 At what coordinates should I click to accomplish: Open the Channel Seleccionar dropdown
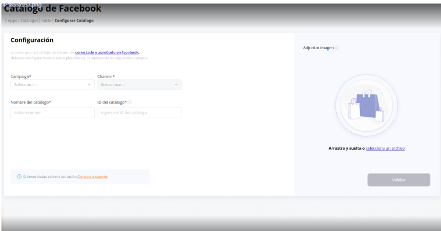(x=137, y=85)
